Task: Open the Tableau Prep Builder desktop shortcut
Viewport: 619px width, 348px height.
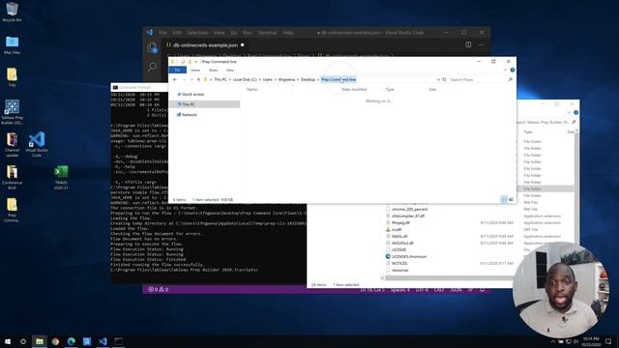Action: pyautogui.click(x=12, y=112)
